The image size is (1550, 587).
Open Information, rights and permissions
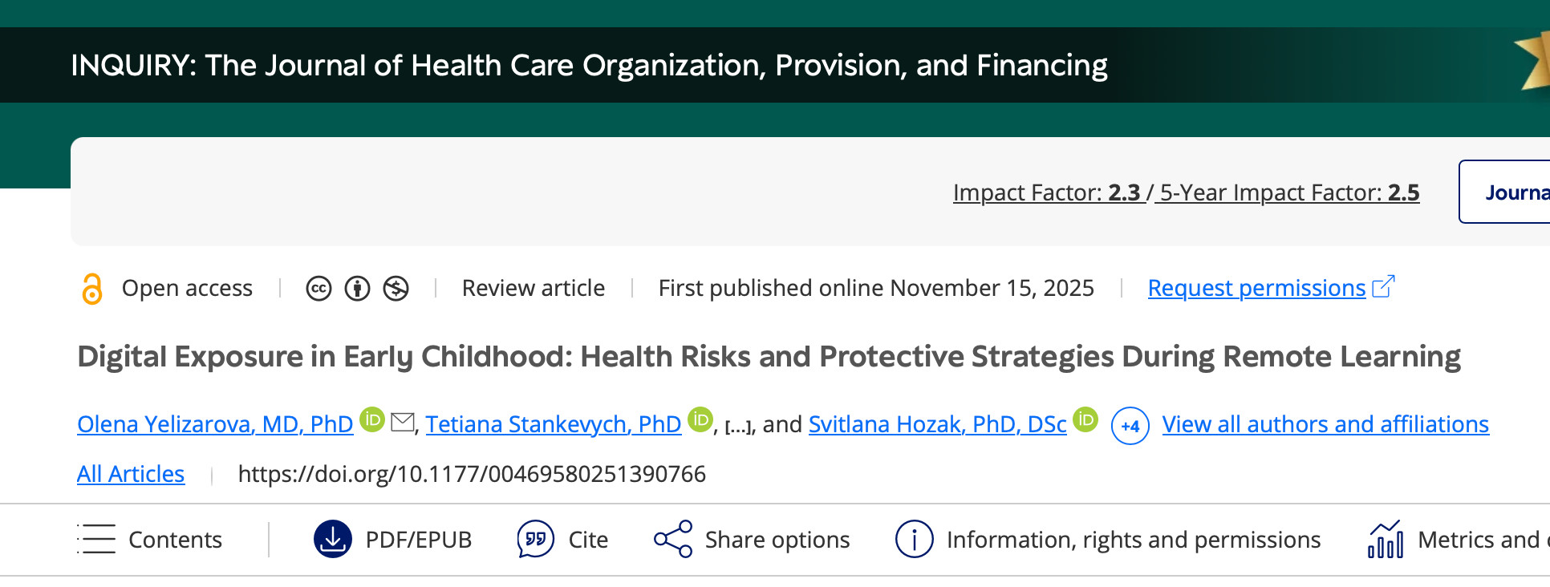pyautogui.click(x=1107, y=540)
